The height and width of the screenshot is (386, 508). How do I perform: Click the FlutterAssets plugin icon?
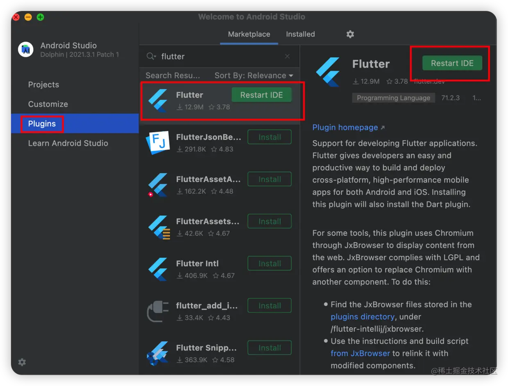159,227
